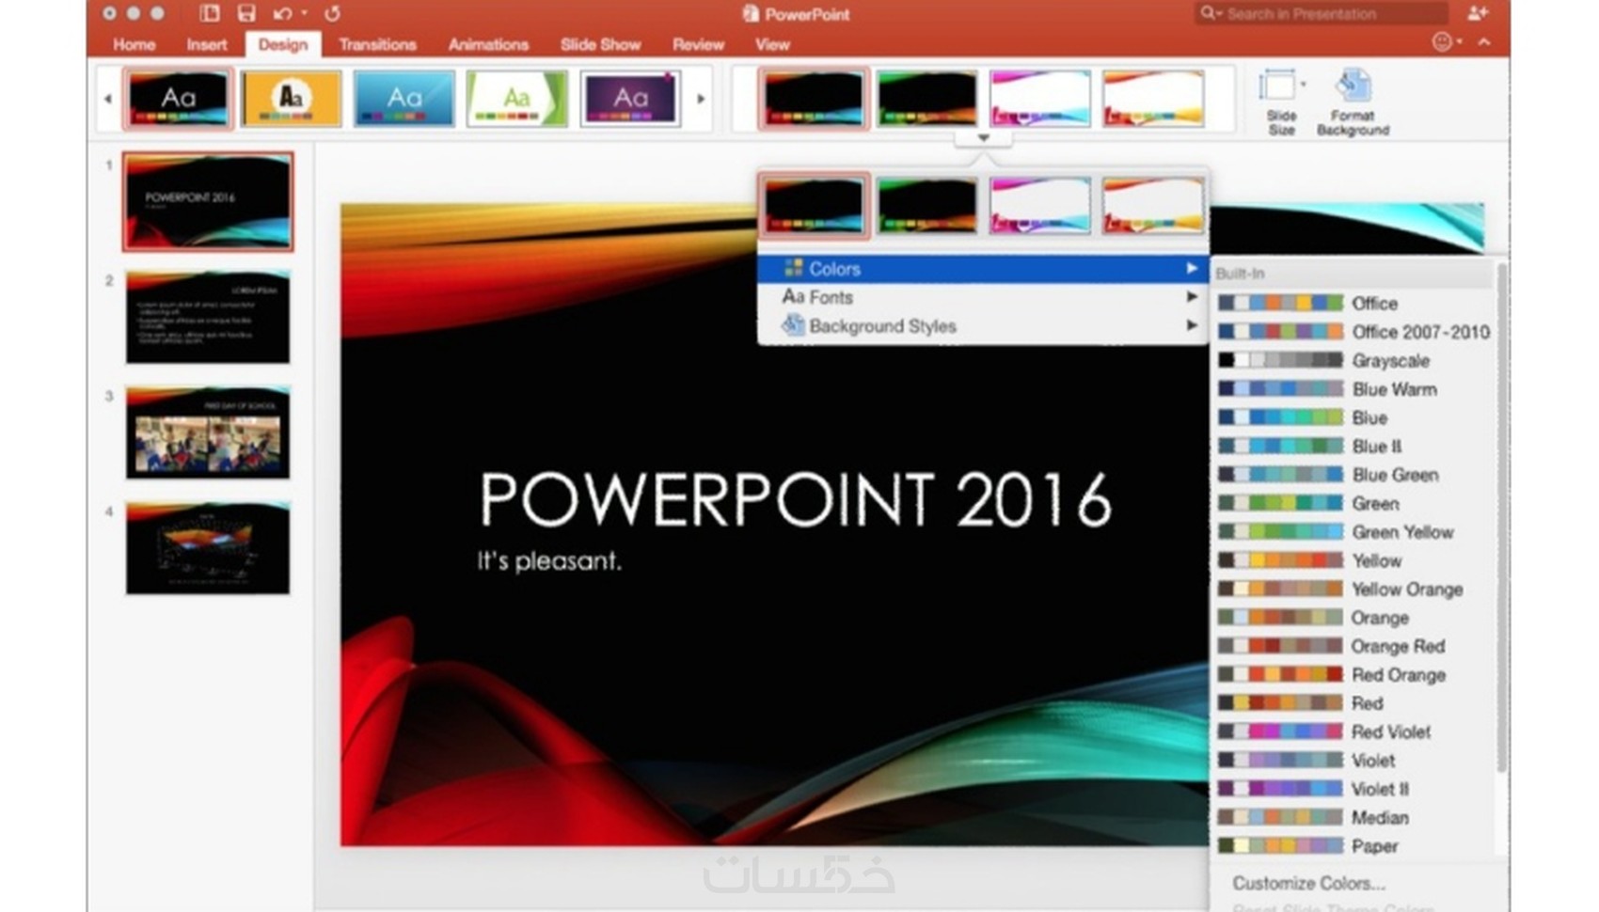Open the variants dropdown arrow
Viewport: 1599px width, 912px height.
tap(983, 137)
